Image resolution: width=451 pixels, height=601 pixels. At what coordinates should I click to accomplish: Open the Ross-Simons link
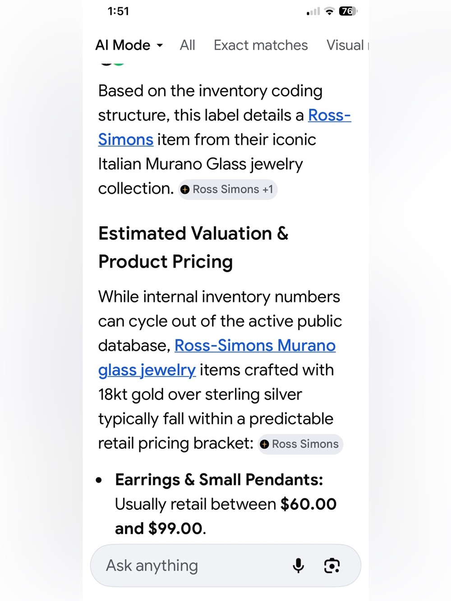pyautogui.click(x=224, y=128)
